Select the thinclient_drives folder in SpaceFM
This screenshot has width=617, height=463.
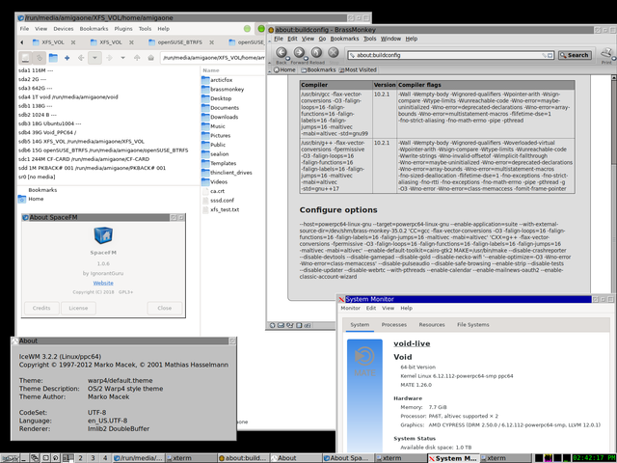(230, 173)
